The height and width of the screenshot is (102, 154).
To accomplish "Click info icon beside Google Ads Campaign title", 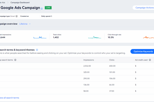I will click(x=42, y=8).
